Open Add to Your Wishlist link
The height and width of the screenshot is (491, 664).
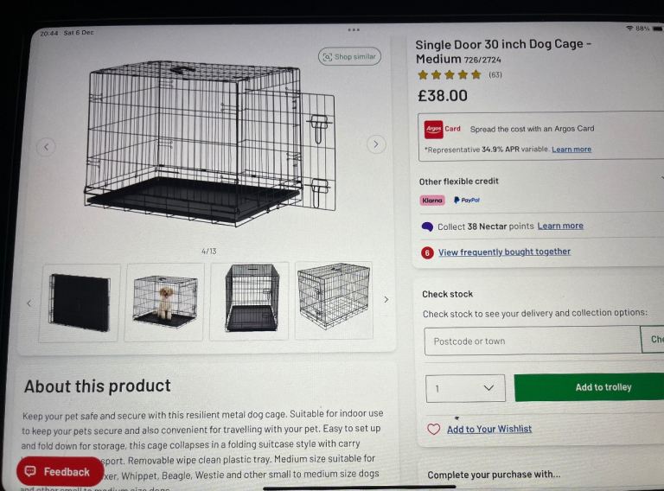(x=489, y=430)
